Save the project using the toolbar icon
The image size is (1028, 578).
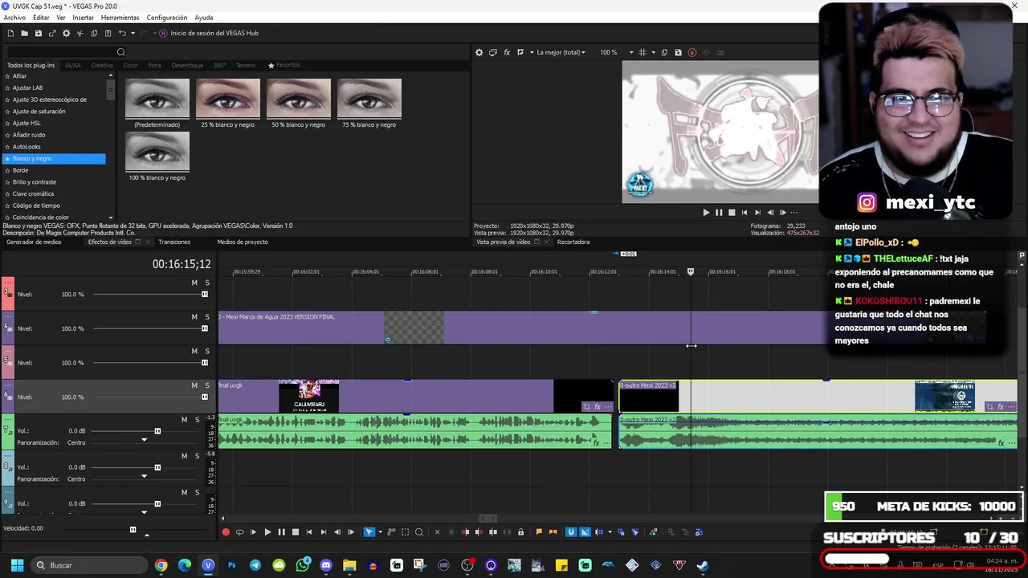(38, 33)
